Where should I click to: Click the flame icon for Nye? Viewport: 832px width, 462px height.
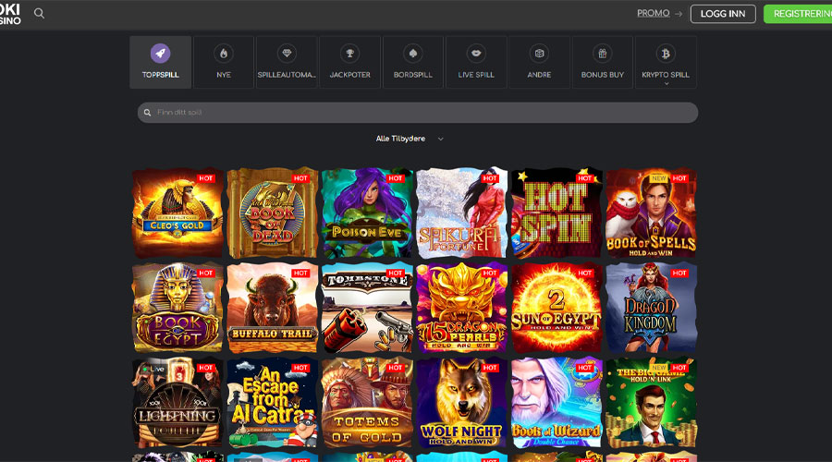tap(224, 53)
